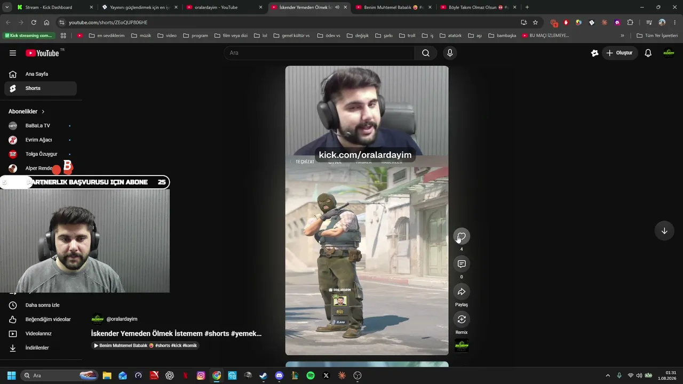The height and width of the screenshot is (384, 683).
Task: Show overflow bookmarks with the double chevron
Action: tap(622, 36)
